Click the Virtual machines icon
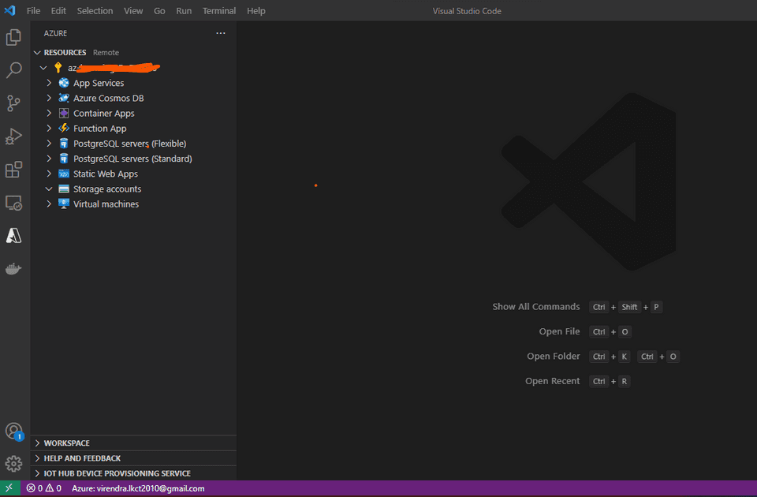 pyautogui.click(x=64, y=204)
